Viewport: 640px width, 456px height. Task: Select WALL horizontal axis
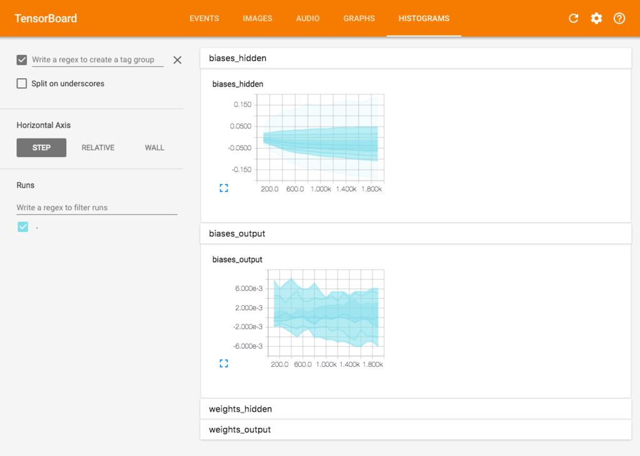(154, 147)
